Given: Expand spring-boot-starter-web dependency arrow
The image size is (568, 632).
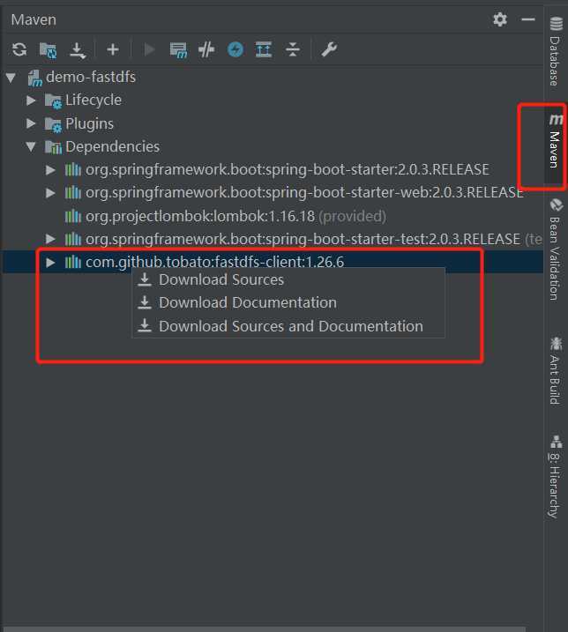Looking at the screenshot, I should click(50, 193).
